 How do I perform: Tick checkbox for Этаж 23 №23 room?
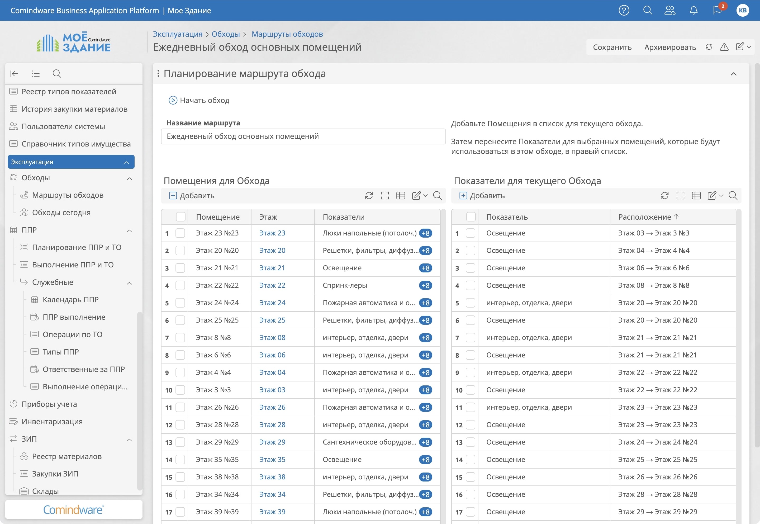[180, 233]
